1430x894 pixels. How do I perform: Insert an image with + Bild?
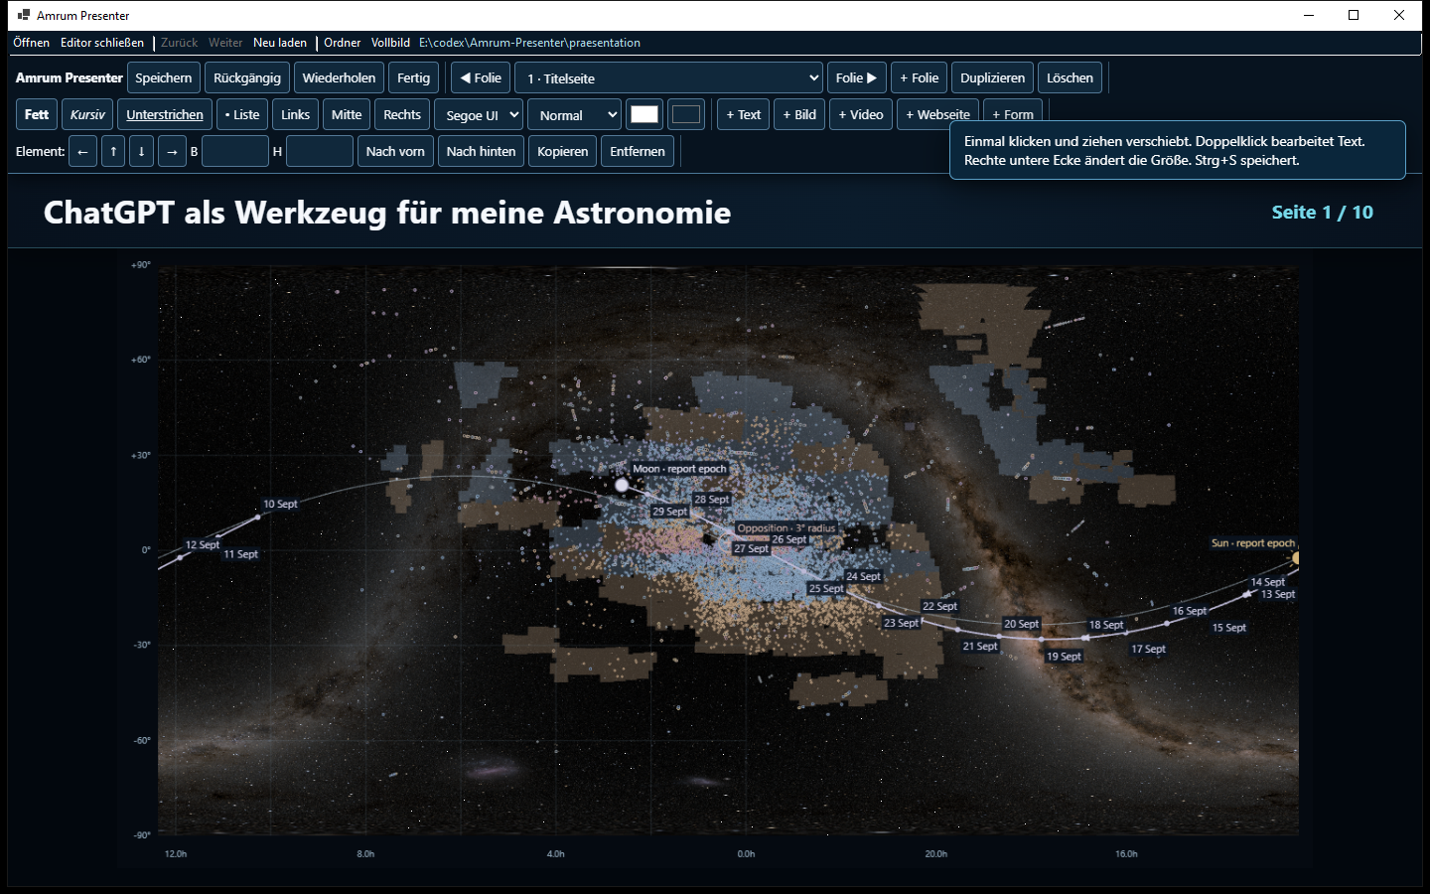point(799,115)
